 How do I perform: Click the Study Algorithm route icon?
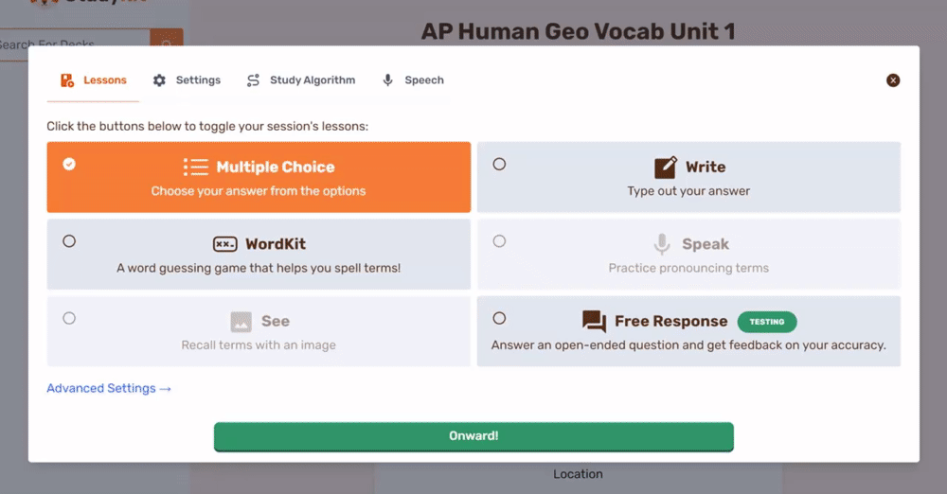(x=253, y=80)
